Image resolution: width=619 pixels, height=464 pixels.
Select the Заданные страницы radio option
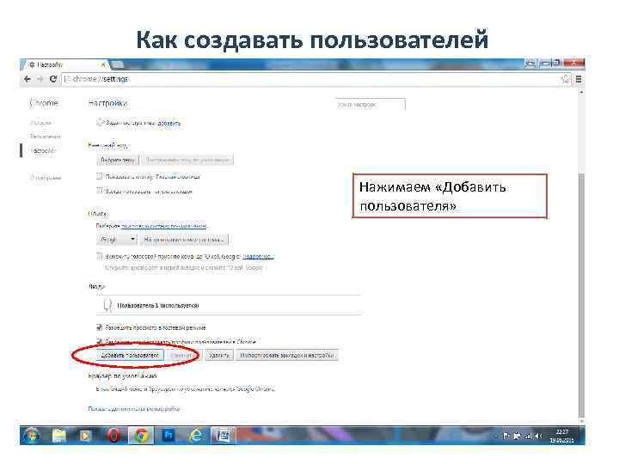pyautogui.click(x=100, y=123)
